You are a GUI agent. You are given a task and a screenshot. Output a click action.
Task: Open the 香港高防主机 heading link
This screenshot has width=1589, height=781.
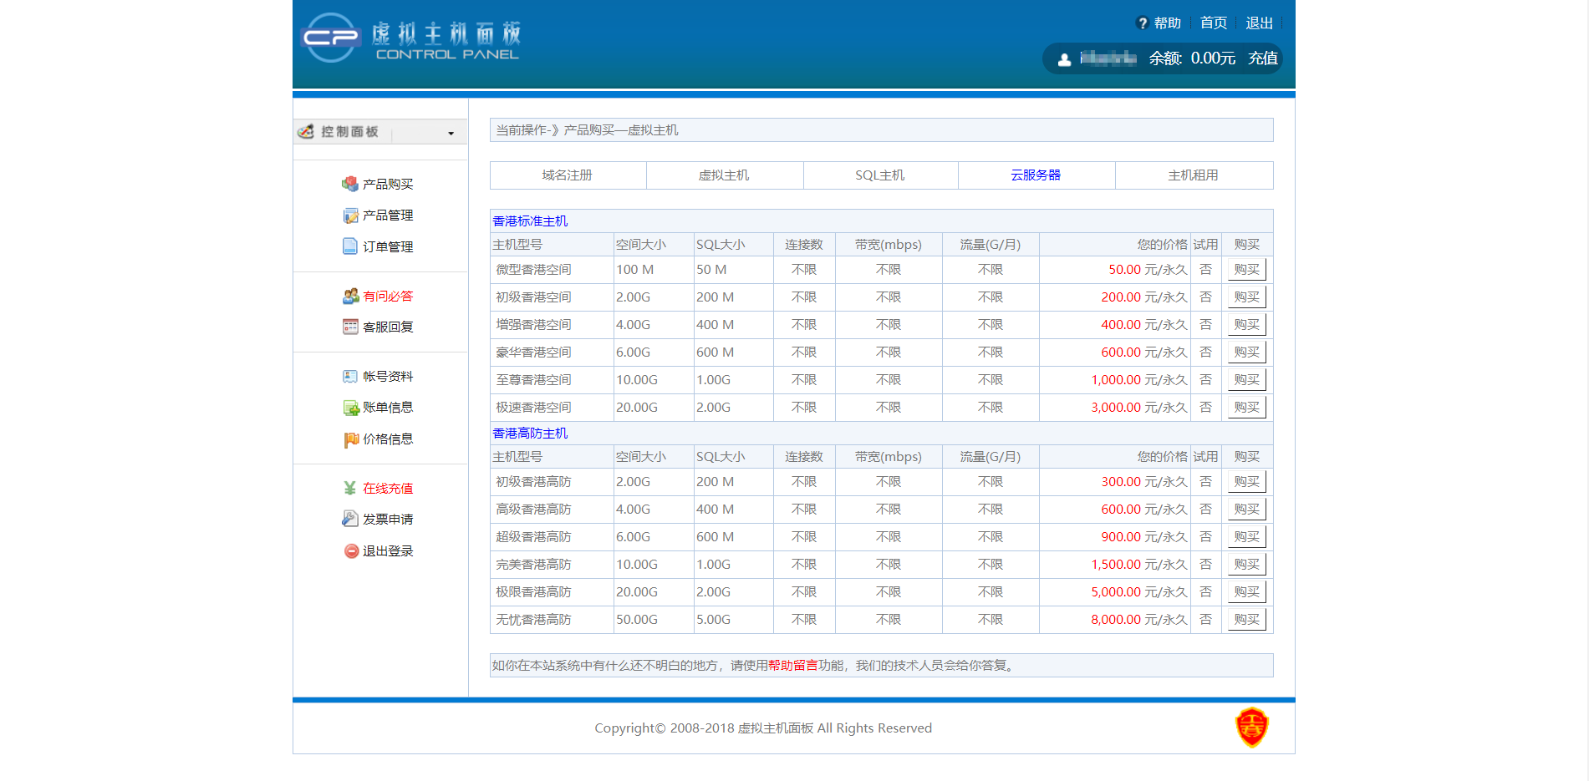point(530,434)
